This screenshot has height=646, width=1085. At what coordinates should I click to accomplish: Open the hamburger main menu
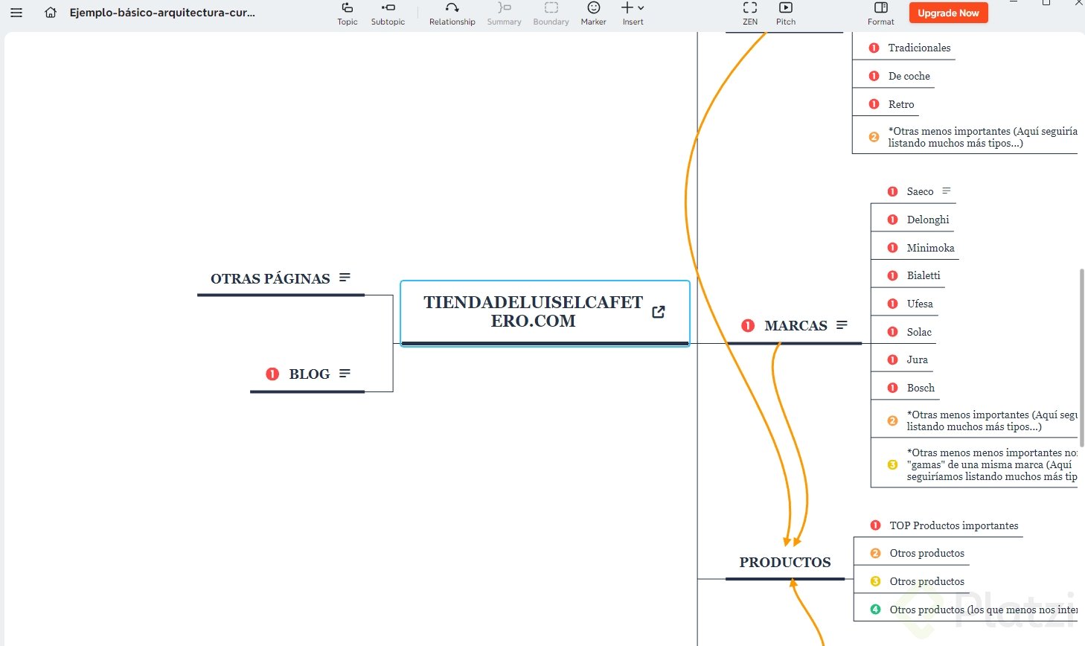tap(16, 13)
